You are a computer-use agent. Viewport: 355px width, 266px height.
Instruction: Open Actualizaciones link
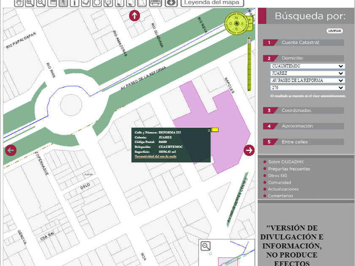pyautogui.click(x=284, y=189)
